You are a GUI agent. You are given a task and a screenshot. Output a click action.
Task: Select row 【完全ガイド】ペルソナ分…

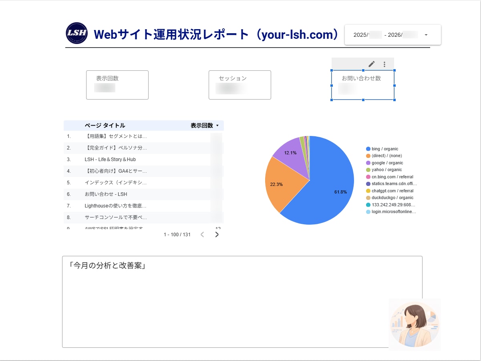[144, 148]
